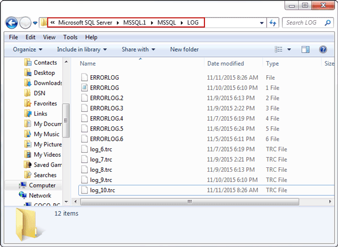Click the Forward navigation arrow button
The width and height of the screenshot is (338, 247).
point(25,22)
